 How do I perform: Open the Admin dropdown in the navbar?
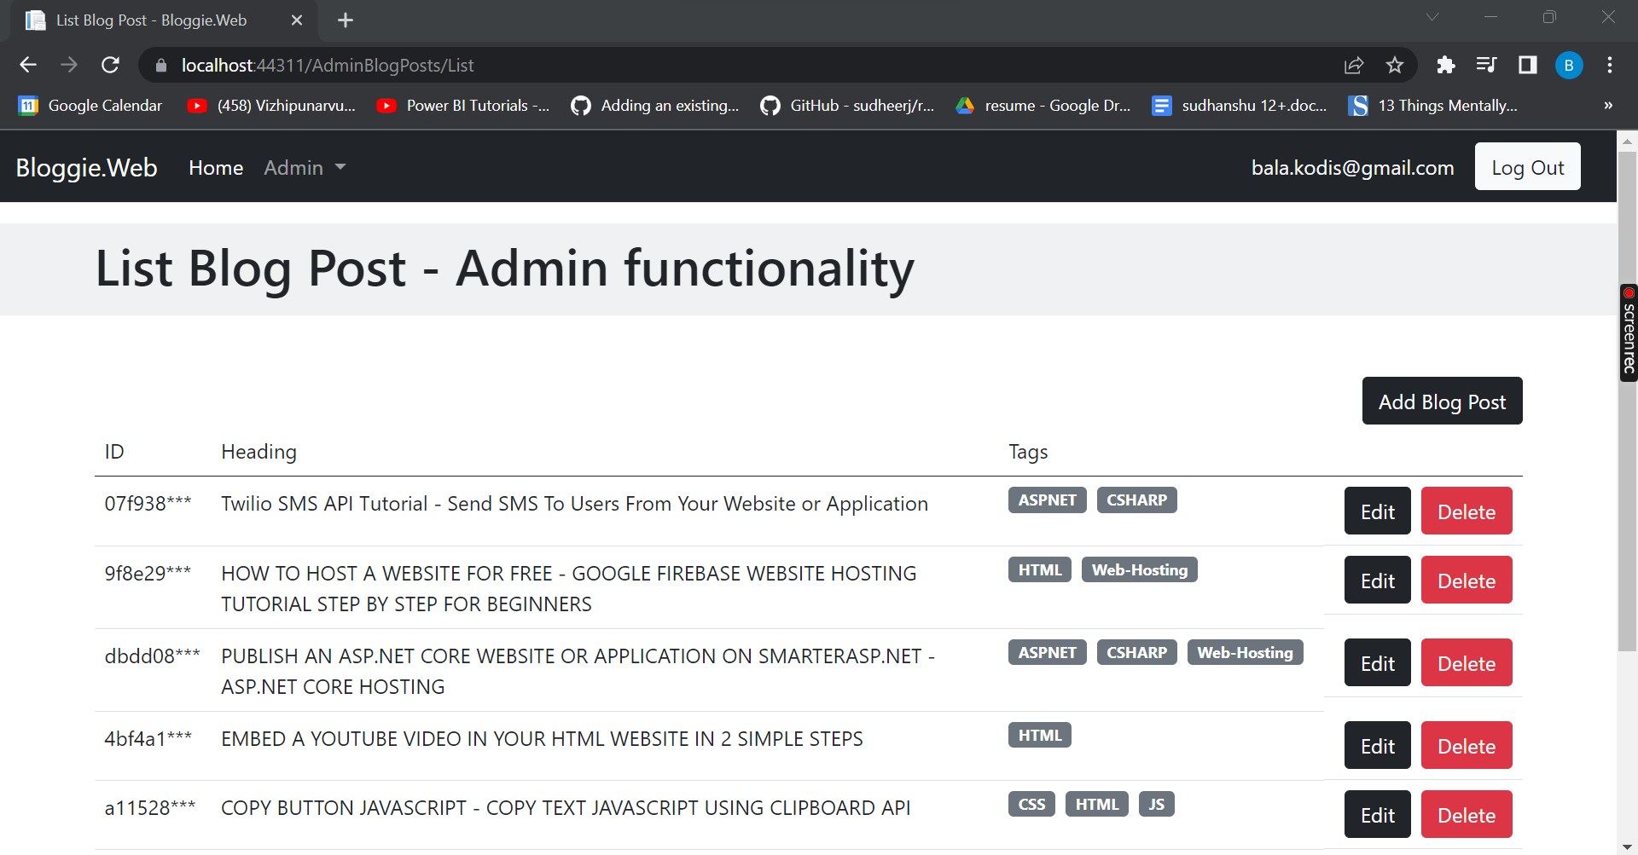point(304,167)
